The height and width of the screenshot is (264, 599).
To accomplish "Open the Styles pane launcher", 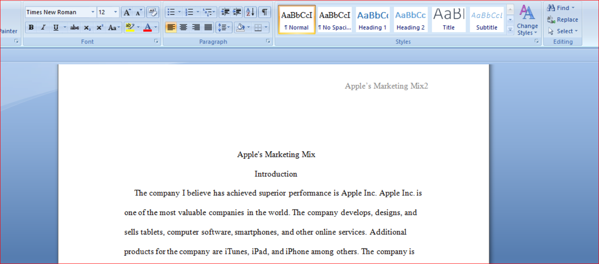I will tap(537, 41).
